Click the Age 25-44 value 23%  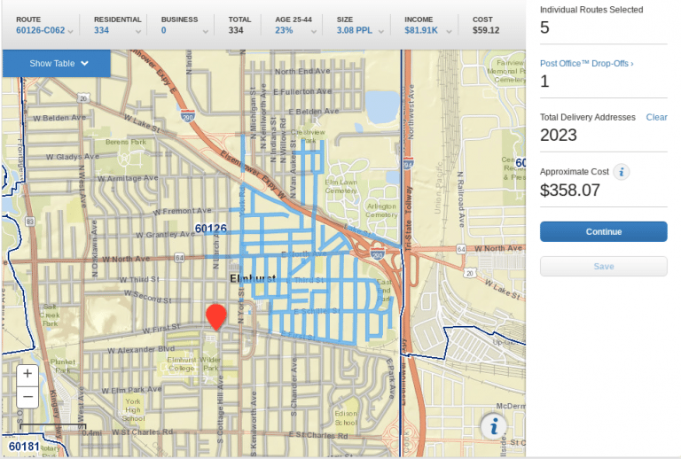point(284,30)
